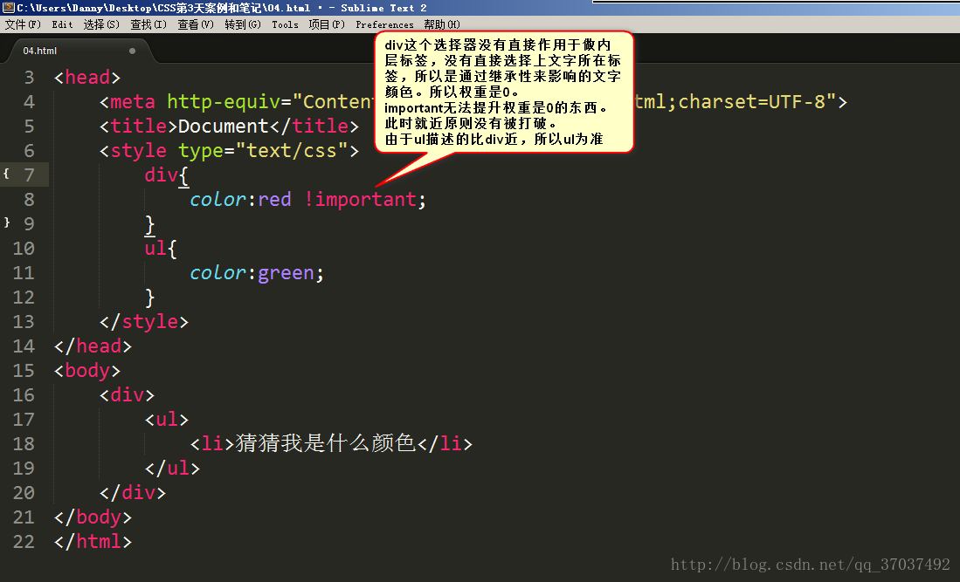Click the word Document in title tag

(224, 126)
